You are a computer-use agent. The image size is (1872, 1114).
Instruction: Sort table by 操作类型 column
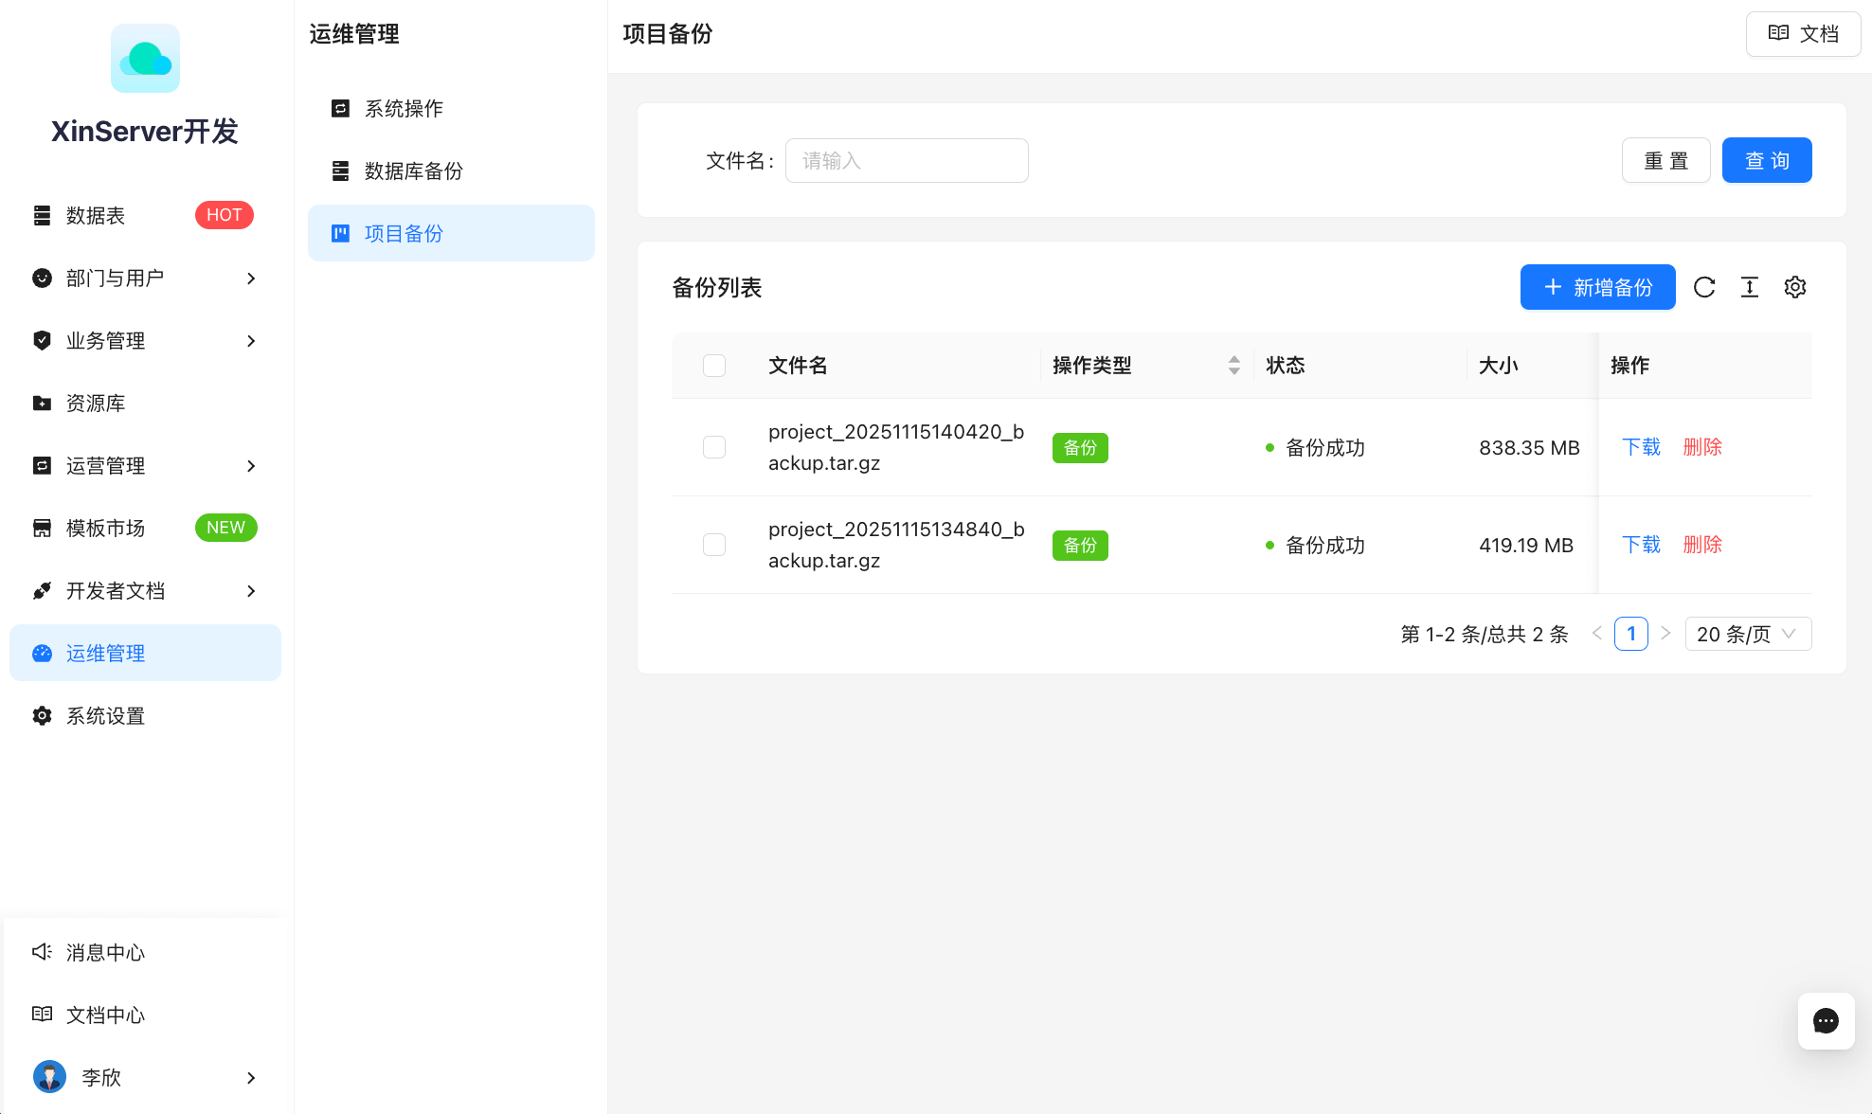pos(1233,365)
